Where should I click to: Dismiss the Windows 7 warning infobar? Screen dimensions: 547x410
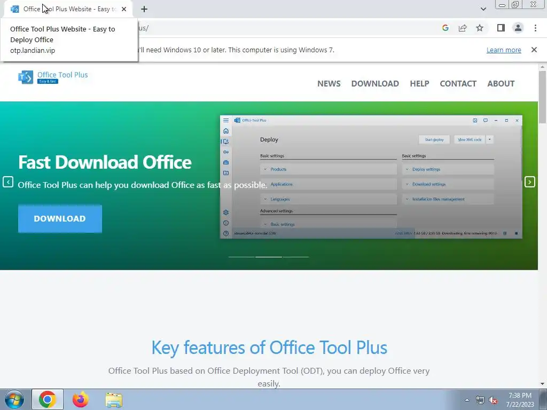tap(534, 50)
